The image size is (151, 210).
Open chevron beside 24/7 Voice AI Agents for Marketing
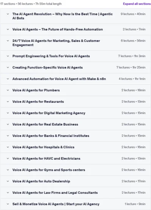(x=8, y=41)
